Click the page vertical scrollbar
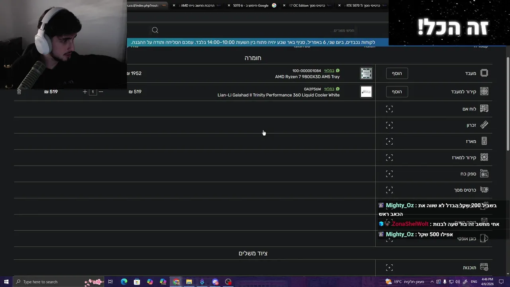The image size is (510, 287). (x=508, y=104)
